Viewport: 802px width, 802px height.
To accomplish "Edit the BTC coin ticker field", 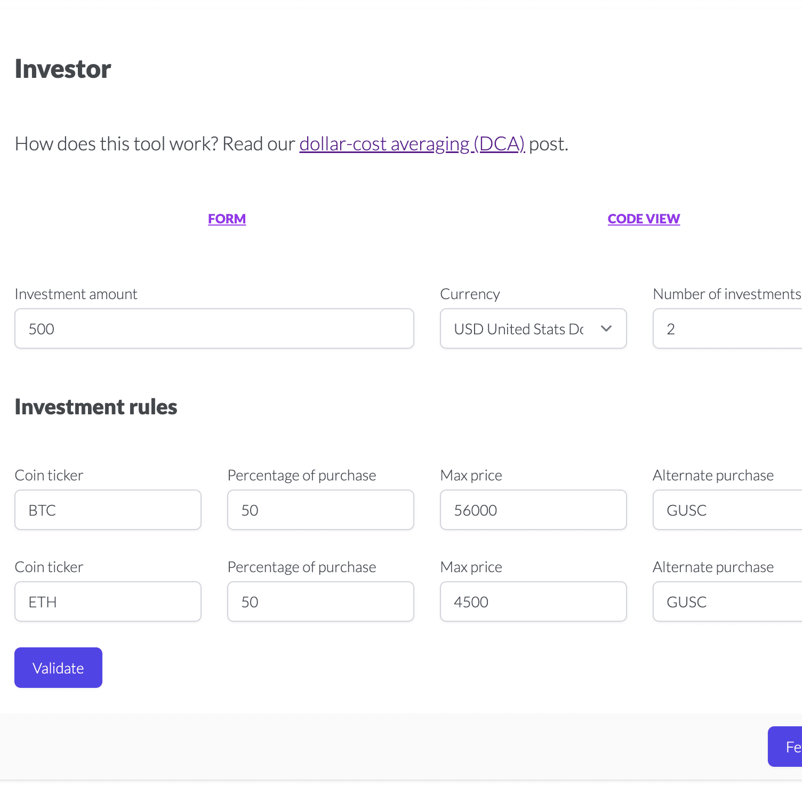I will pos(108,510).
